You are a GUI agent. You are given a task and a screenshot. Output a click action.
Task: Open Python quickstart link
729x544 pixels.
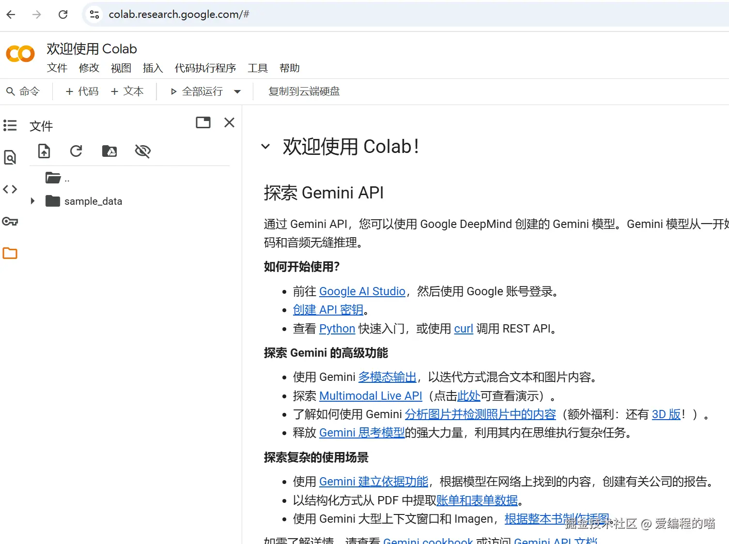(x=337, y=329)
